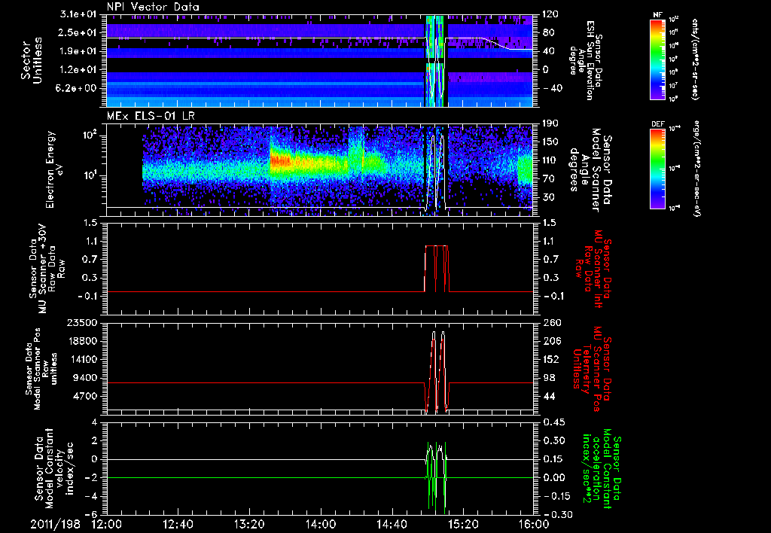
Task: Click the 1.9e+01 sector tick value
Action: (78, 51)
